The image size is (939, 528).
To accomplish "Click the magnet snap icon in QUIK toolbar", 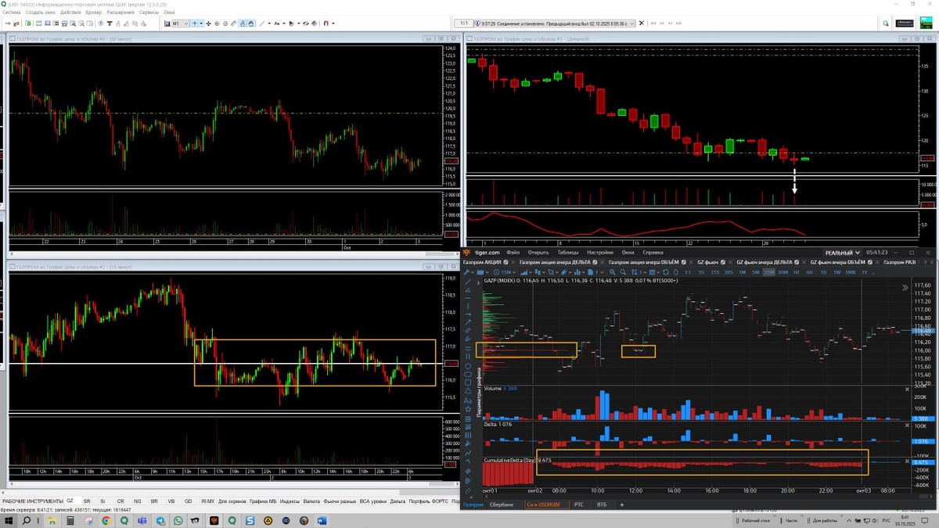I will point(326,23).
